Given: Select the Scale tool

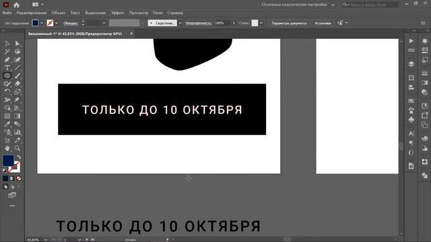Looking at the screenshot, I should coord(18,91).
